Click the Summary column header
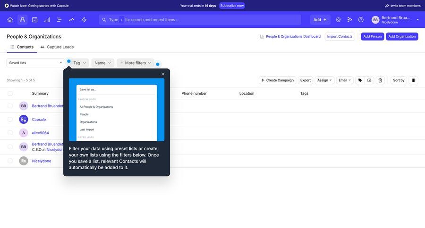 40,94
